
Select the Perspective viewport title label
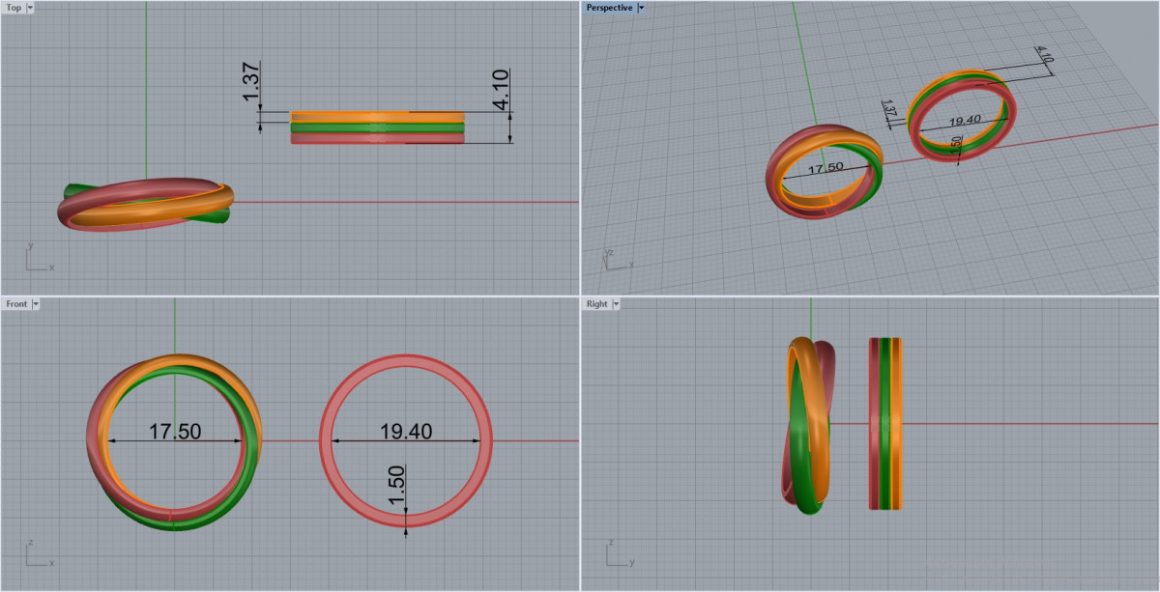(x=609, y=8)
